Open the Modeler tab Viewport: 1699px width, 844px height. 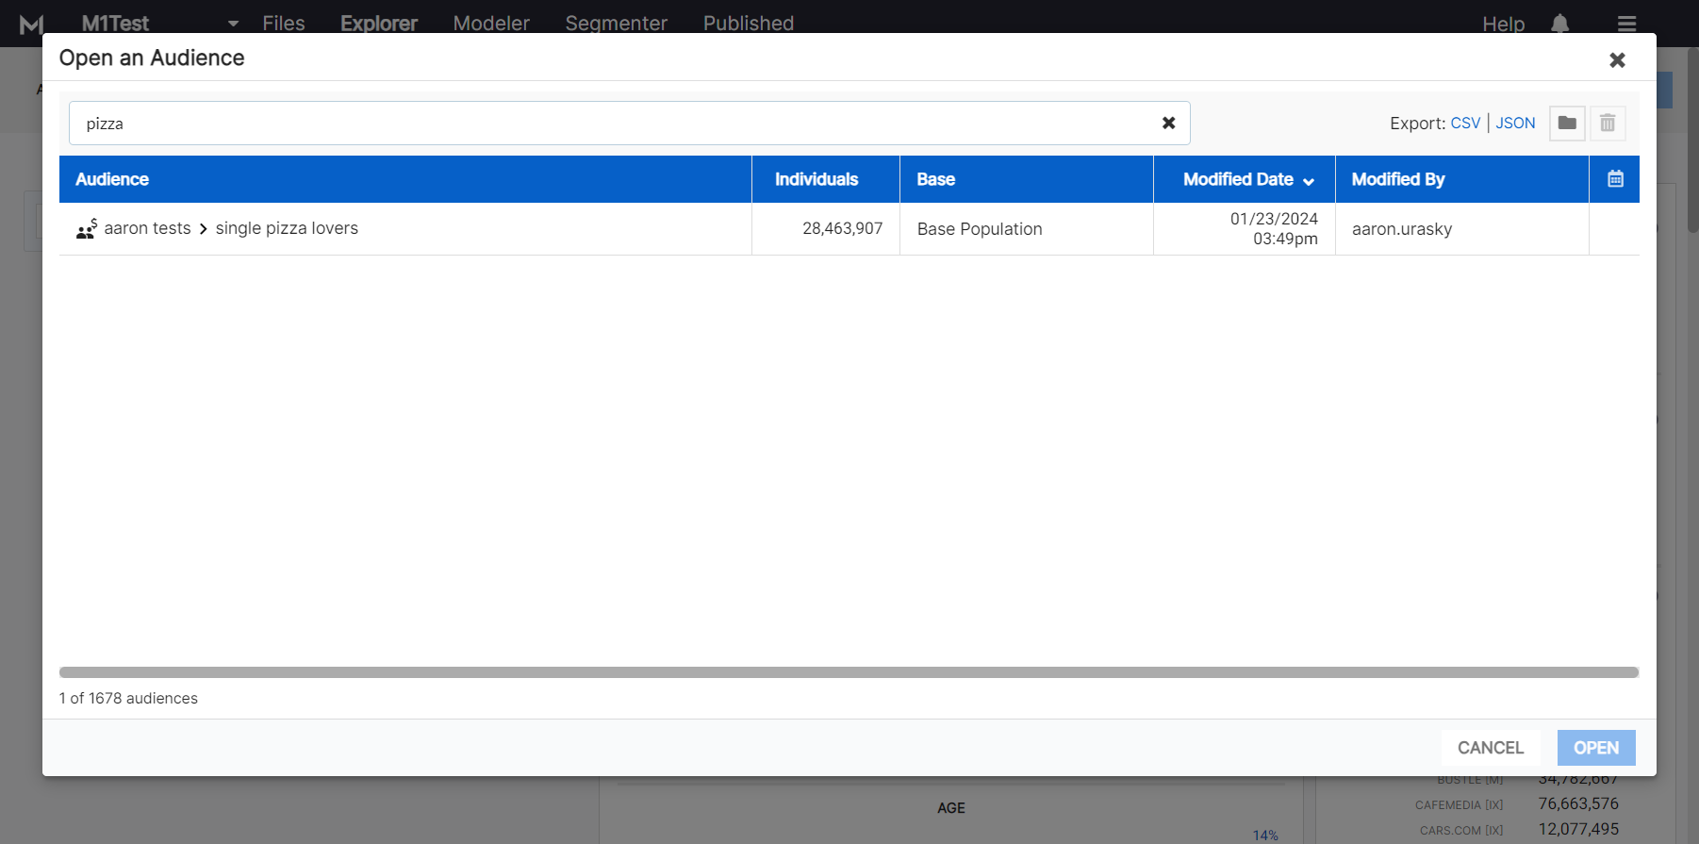tap(491, 24)
